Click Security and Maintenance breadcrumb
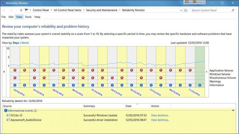The width and height of the screenshot is (239, 134). coord(102,10)
